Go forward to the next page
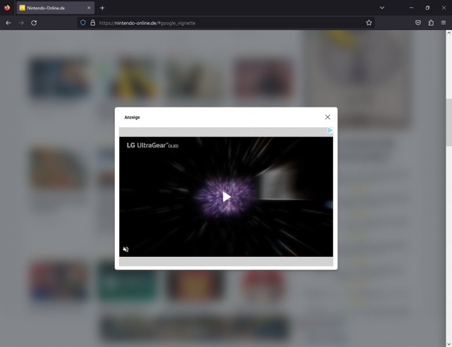This screenshot has width=452, height=347. click(21, 23)
